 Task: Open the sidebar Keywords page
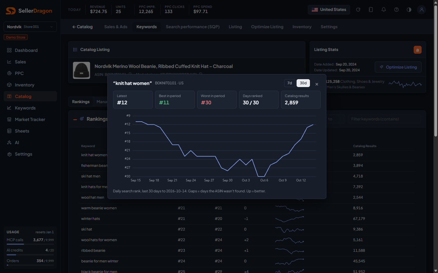(30, 108)
